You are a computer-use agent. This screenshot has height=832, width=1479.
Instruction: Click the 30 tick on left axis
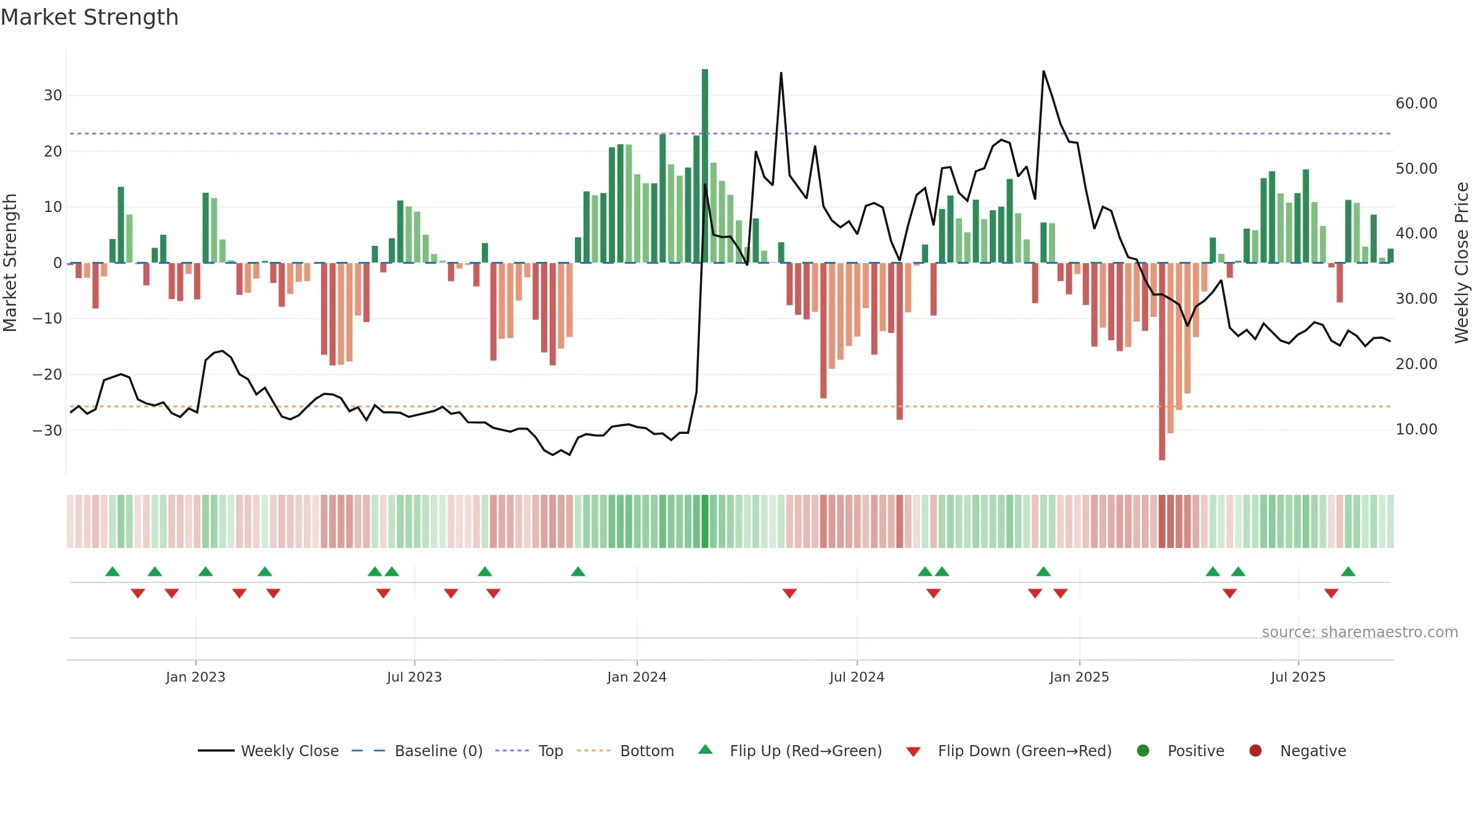53,96
